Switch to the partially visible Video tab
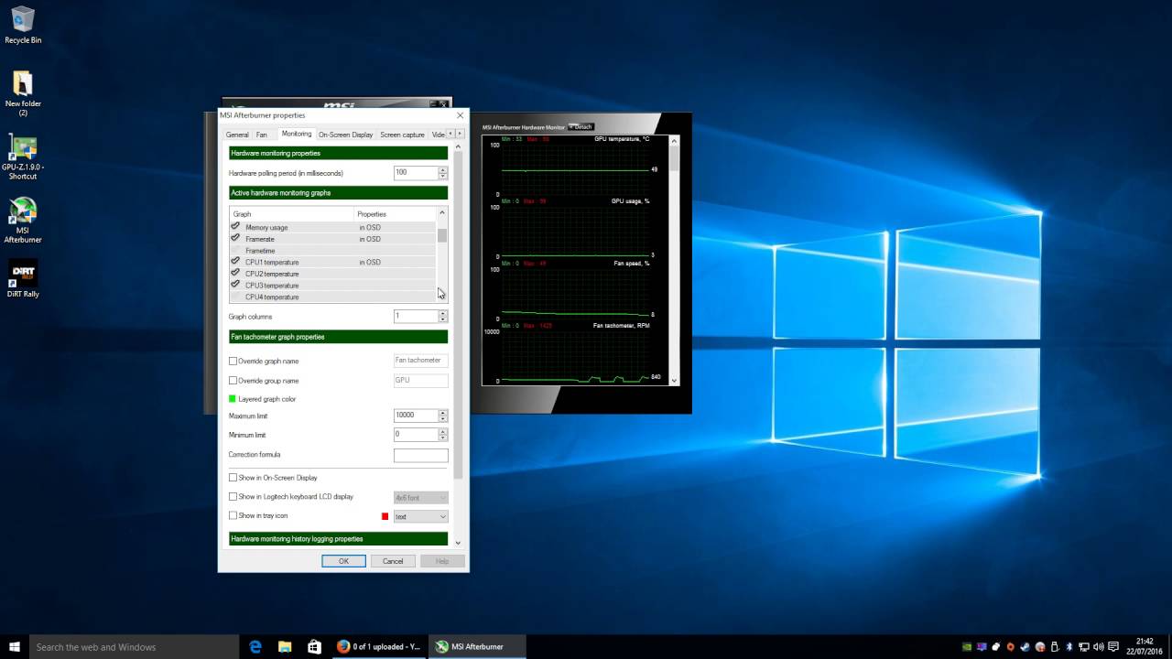Screen dimensions: 1172x659 438,135
